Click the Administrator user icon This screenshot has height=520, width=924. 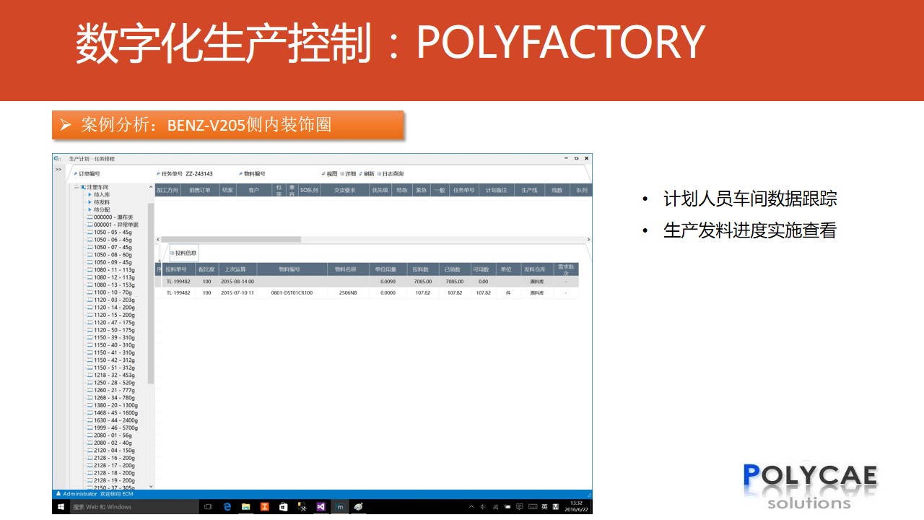tap(58, 494)
